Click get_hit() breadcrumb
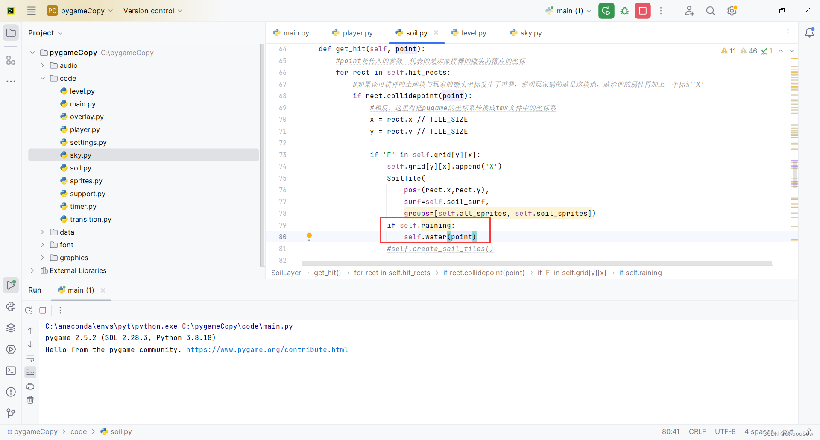 click(x=328, y=273)
